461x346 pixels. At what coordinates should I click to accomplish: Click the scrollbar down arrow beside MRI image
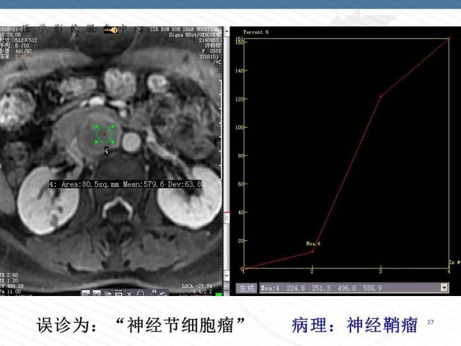[227, 276]
